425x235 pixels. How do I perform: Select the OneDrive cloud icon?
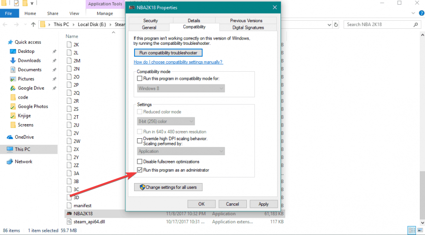point(10,137)
